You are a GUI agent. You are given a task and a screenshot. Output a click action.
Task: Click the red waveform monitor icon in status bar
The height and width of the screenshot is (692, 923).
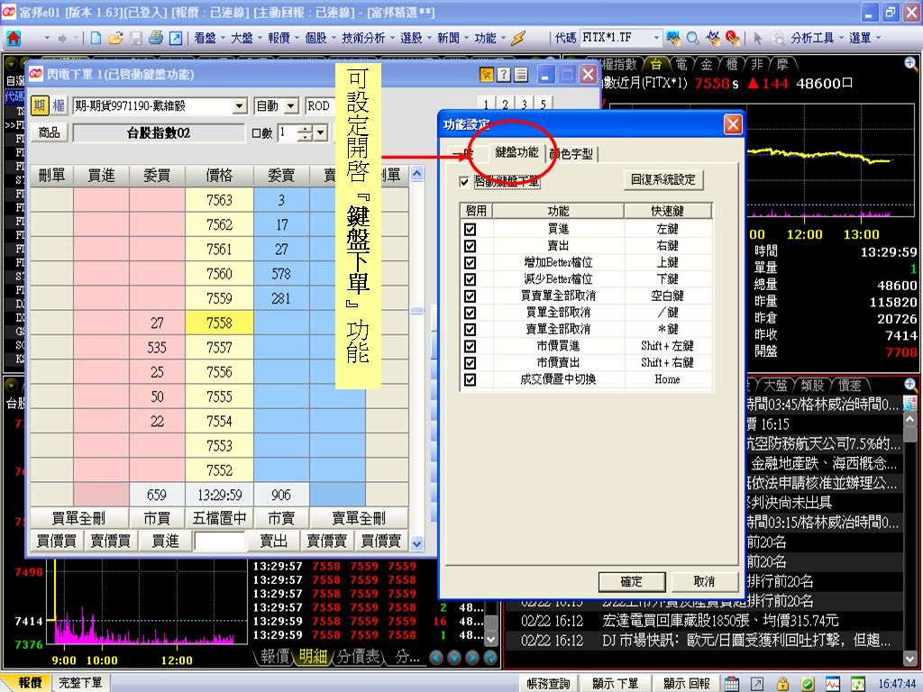pos(832,683)
